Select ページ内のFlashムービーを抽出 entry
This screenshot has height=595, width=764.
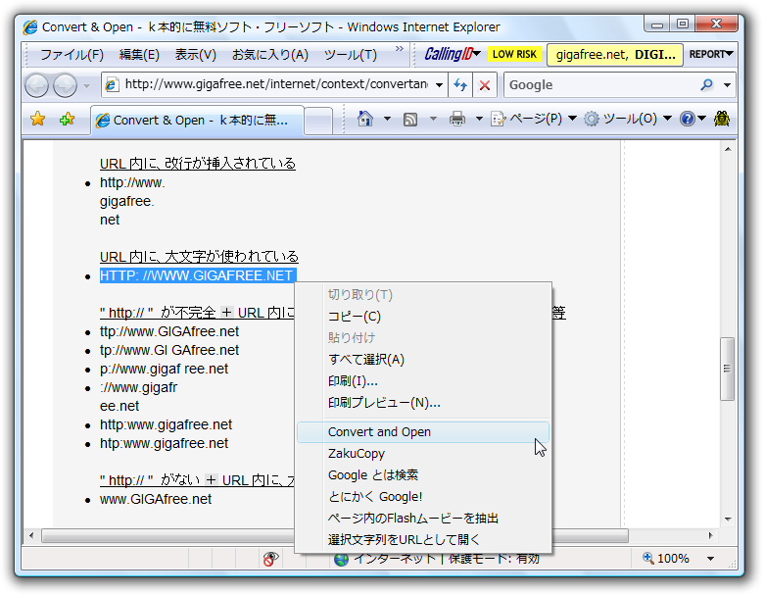pyautogui.click(x=423, y=518)
